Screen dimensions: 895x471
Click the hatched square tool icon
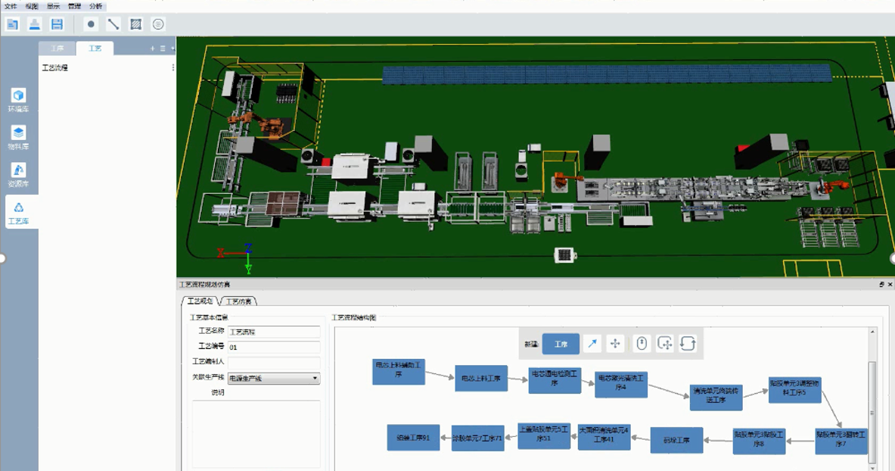coord(135,24)
